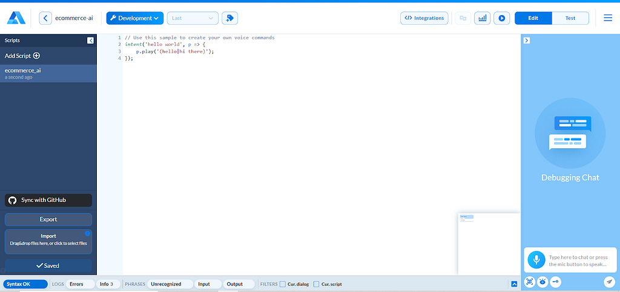Click the Export button
The image size is (620, 292).
tap(48, 219)
